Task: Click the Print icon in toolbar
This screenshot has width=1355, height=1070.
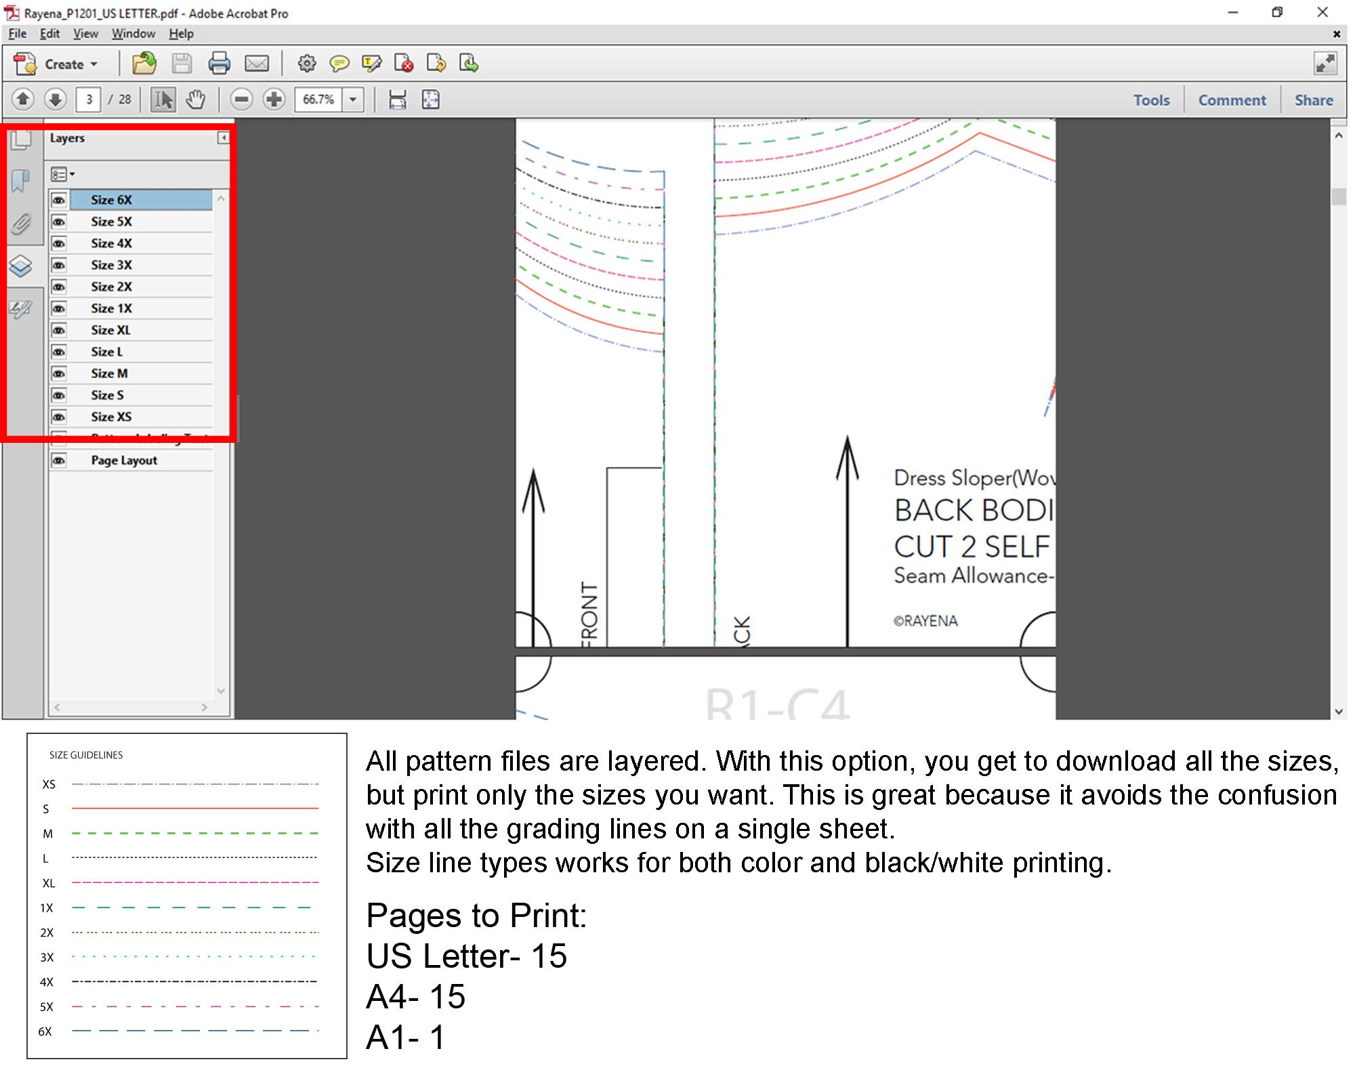Action: tap(219, 64)
